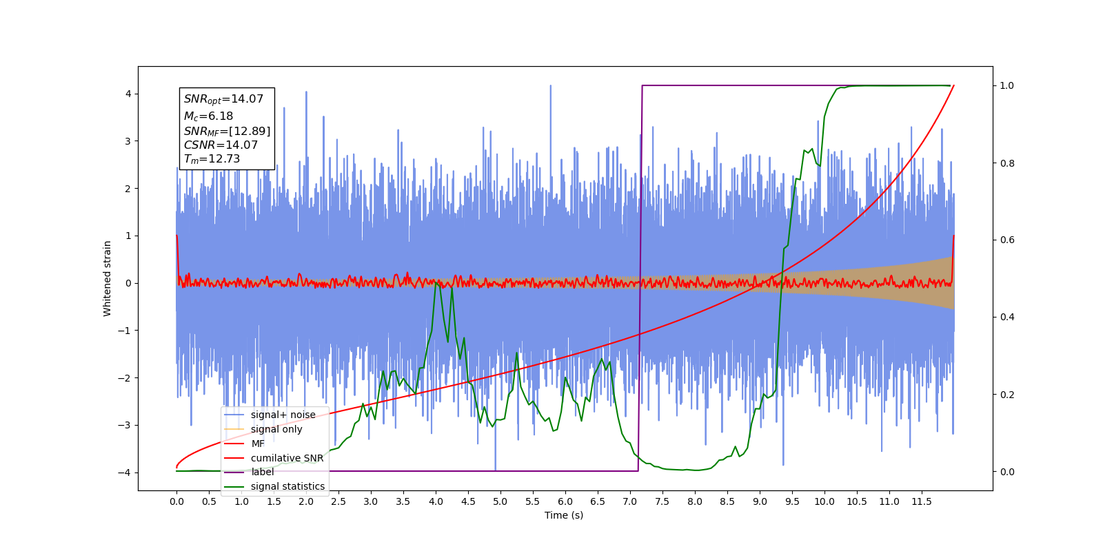This screenshot has width=1103, height=551.
Task: Click the 7.5 tick on the time axis
Action: [x=662, y=501]
